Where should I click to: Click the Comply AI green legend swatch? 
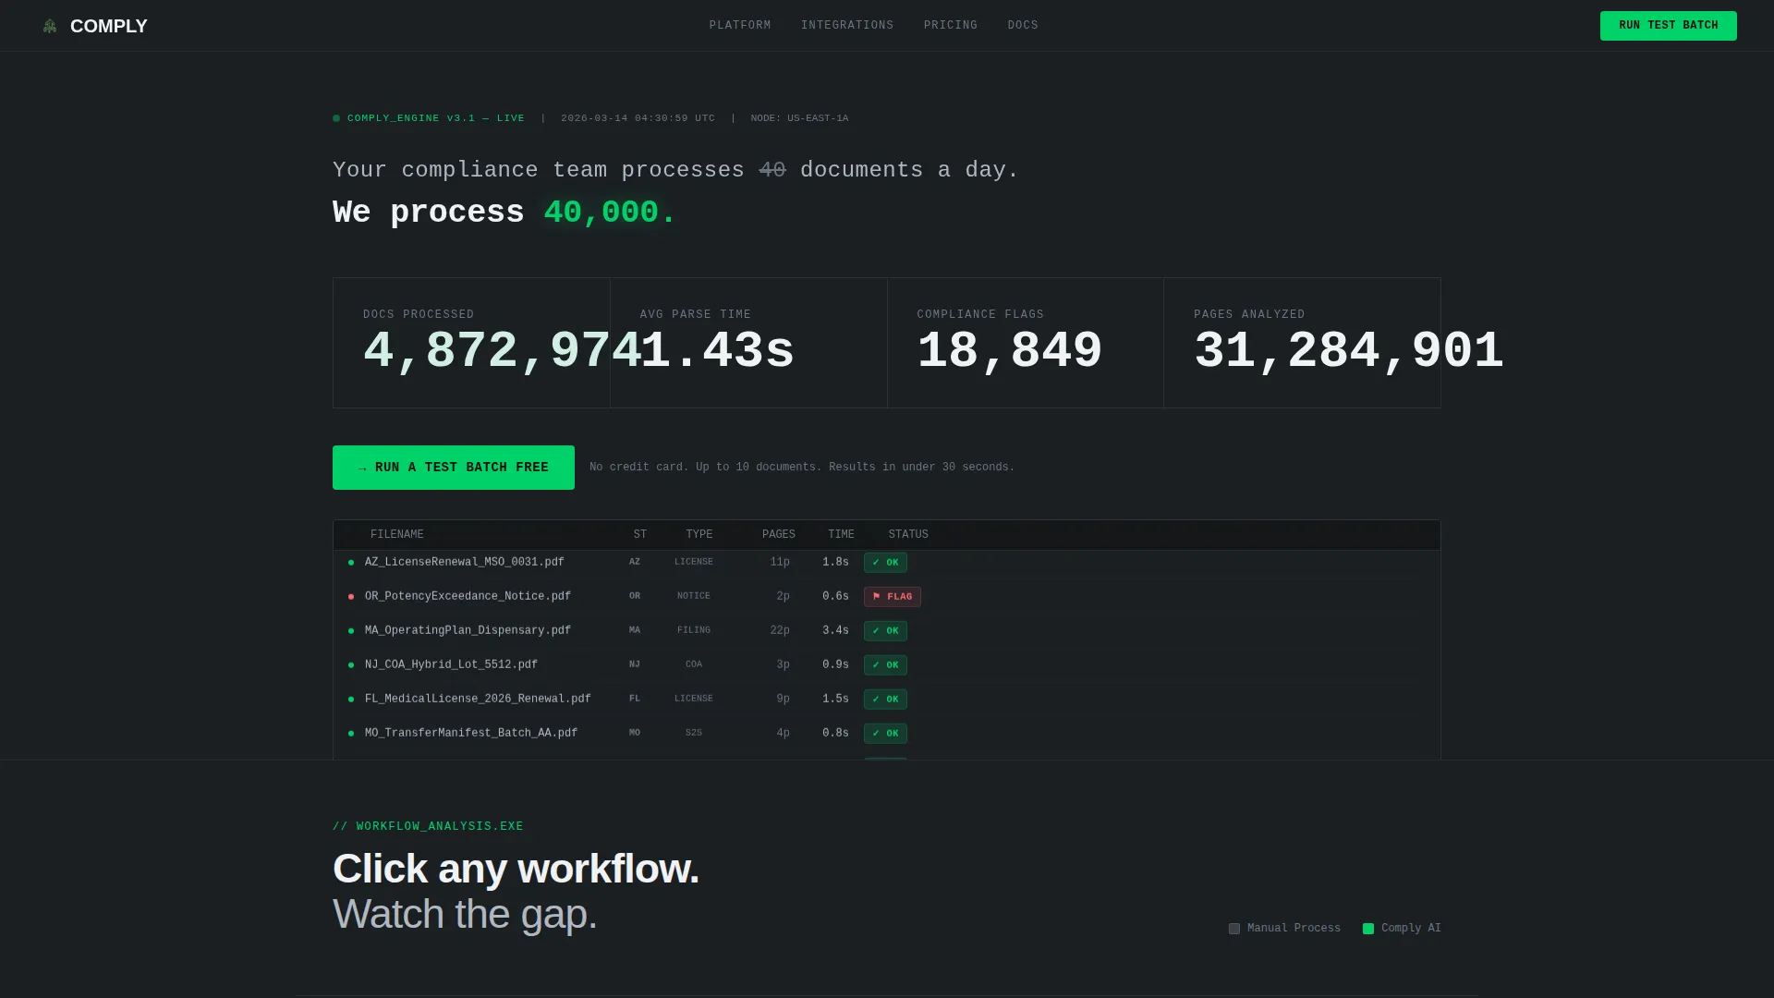1368,929
